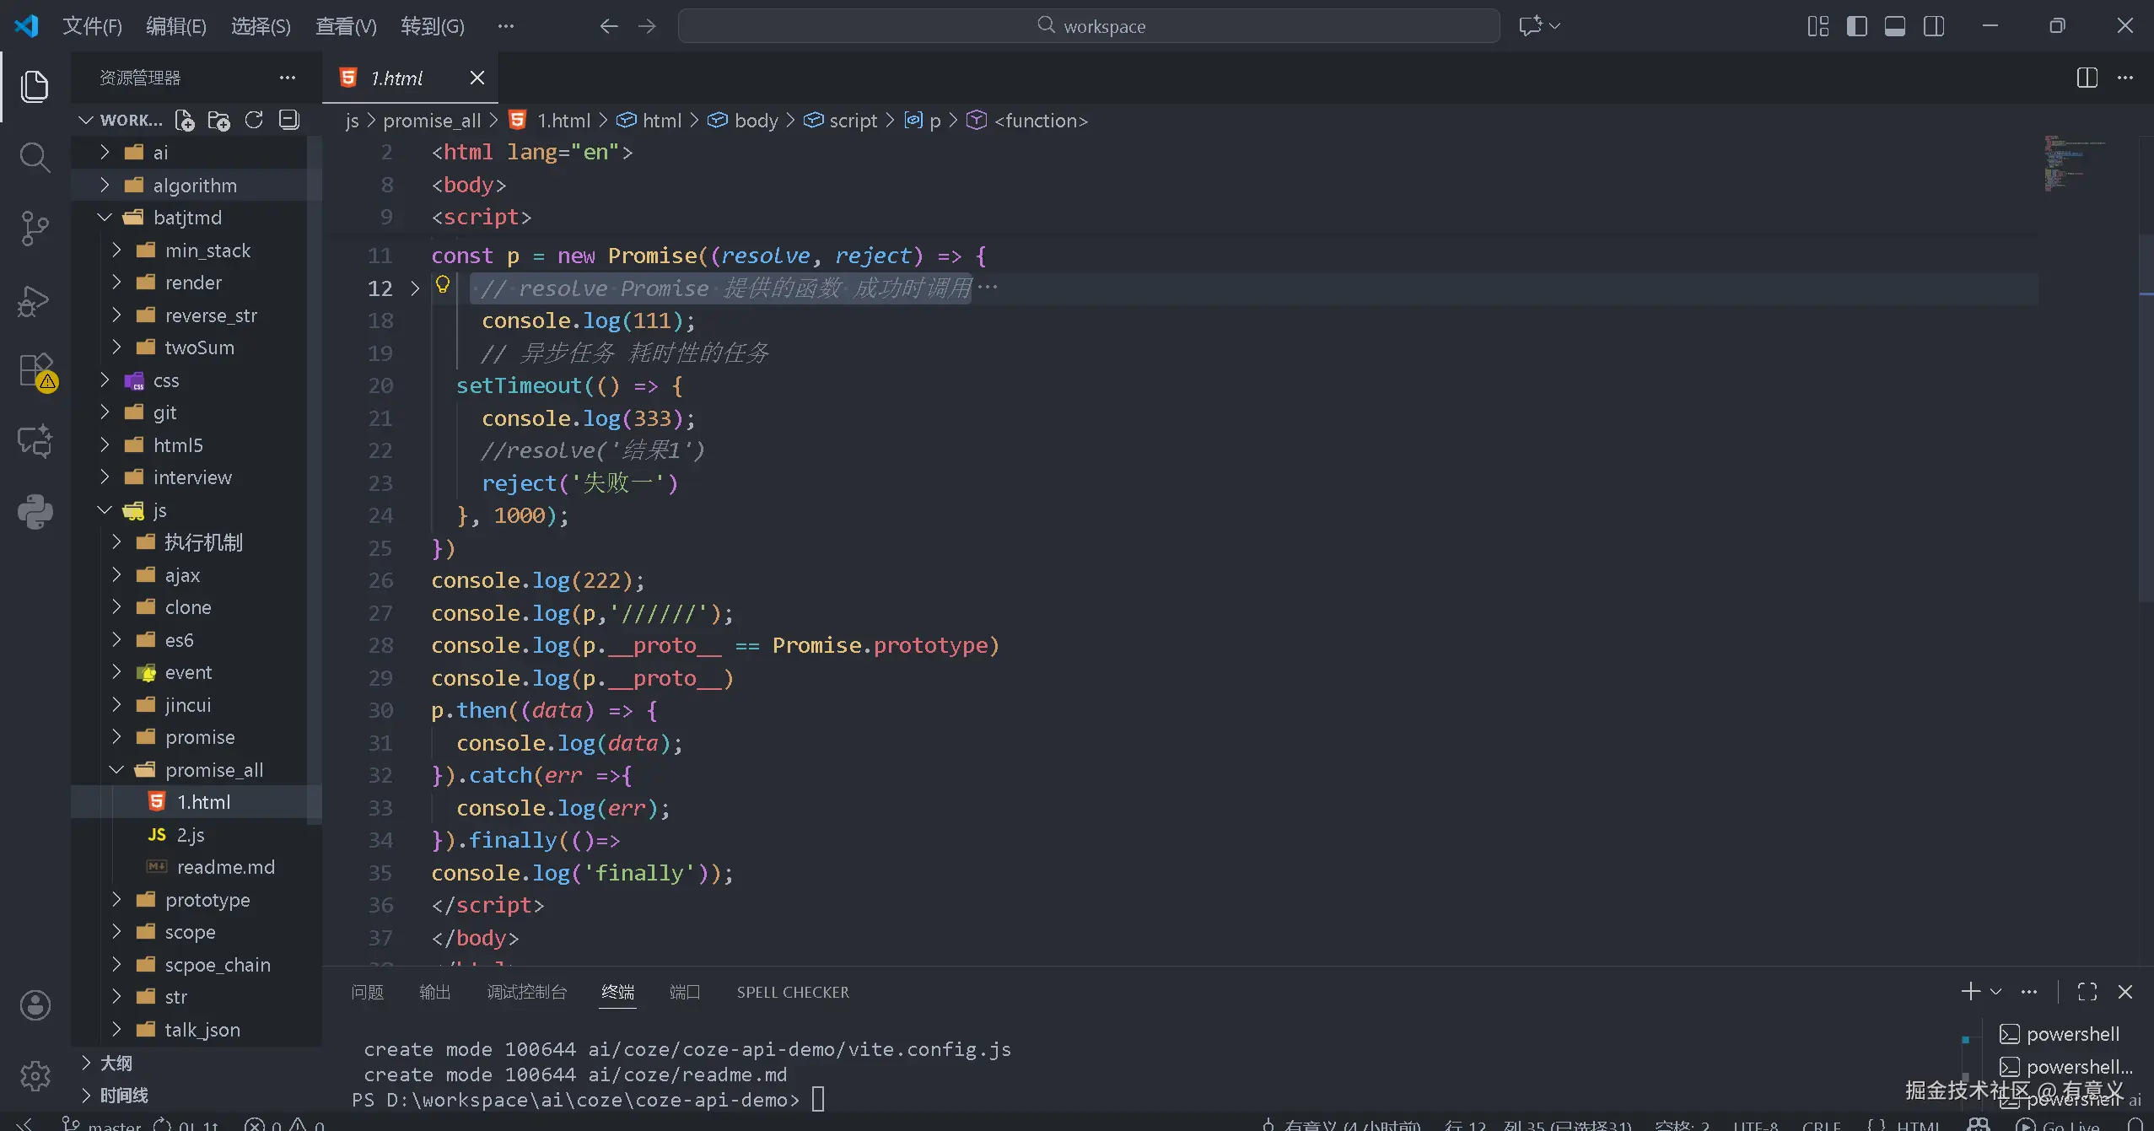Open the new terminal launch profile dropdown
Screen dimensions: 2154x1131
(x=1996, y=992)
